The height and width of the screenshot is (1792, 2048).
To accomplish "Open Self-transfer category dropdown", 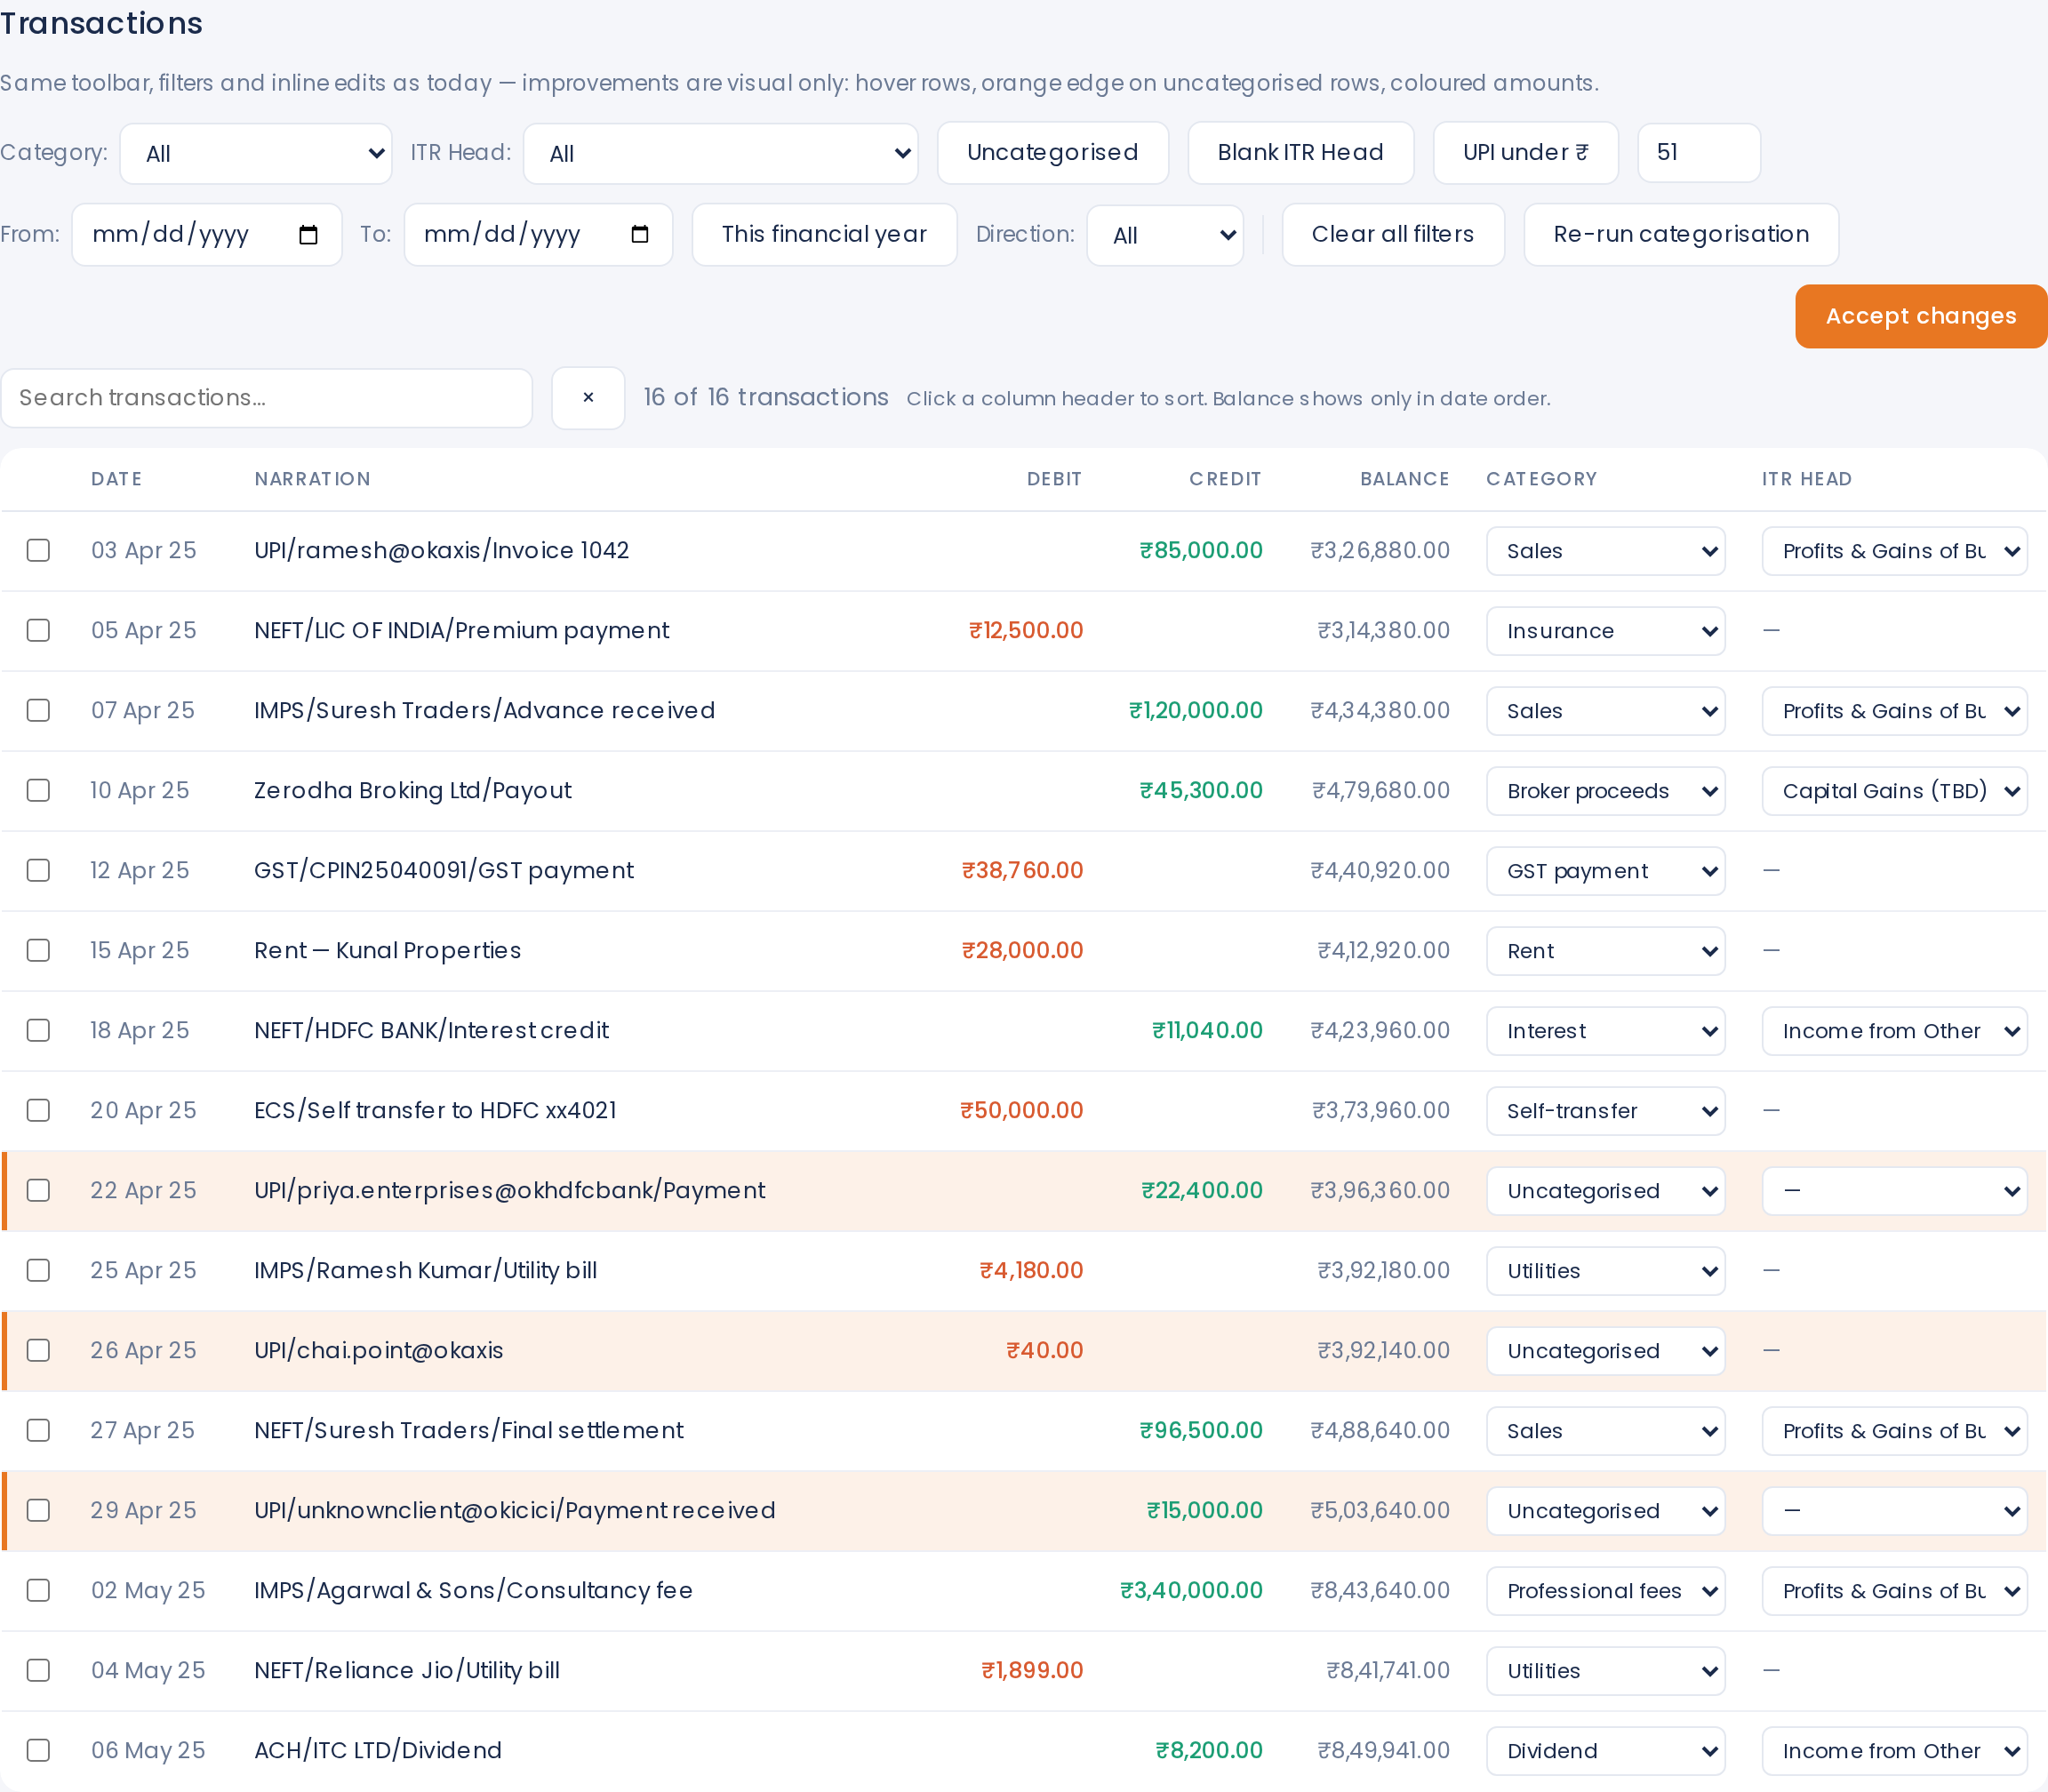I will [1605, 1111].
